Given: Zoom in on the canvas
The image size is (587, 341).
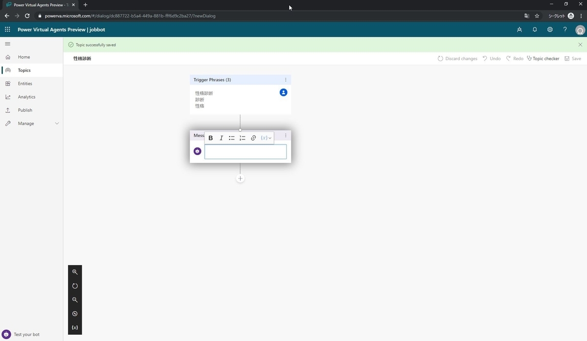Looking at the screenshot, I should point(75,272).
